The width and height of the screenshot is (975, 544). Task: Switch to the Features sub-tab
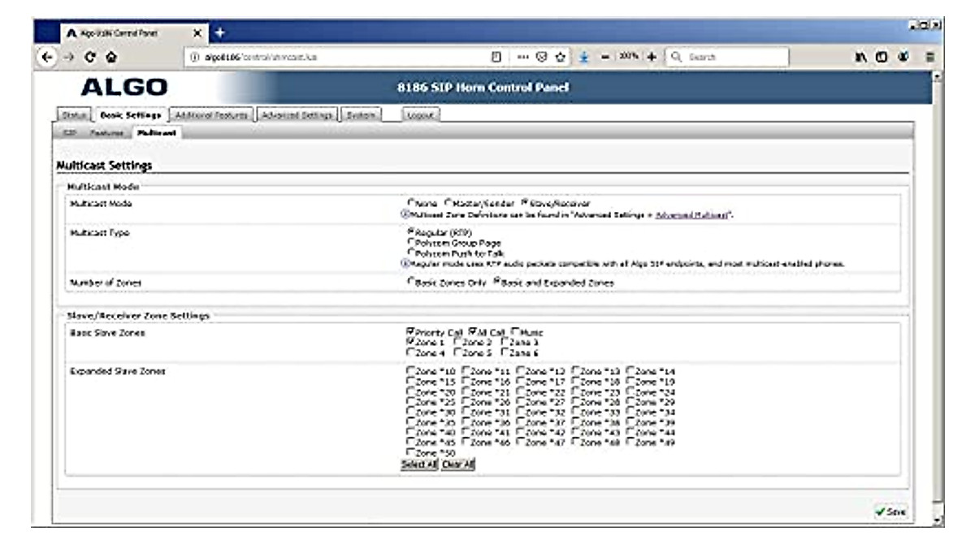(x=107, y=132)
